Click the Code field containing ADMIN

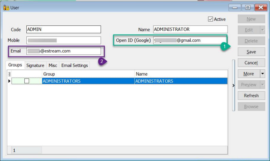pyautogui.click(x=63, y=29)
